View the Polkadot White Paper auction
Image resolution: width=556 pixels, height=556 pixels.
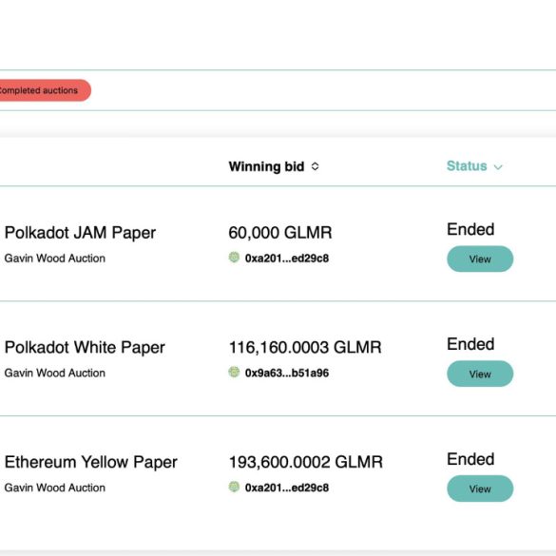point(480,374)
